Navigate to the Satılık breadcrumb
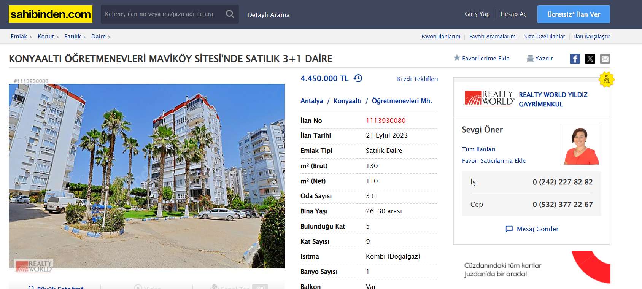 coord(73,37)
